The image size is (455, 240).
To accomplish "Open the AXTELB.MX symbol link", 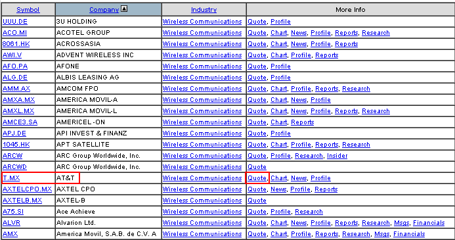I will coord(22,201).
